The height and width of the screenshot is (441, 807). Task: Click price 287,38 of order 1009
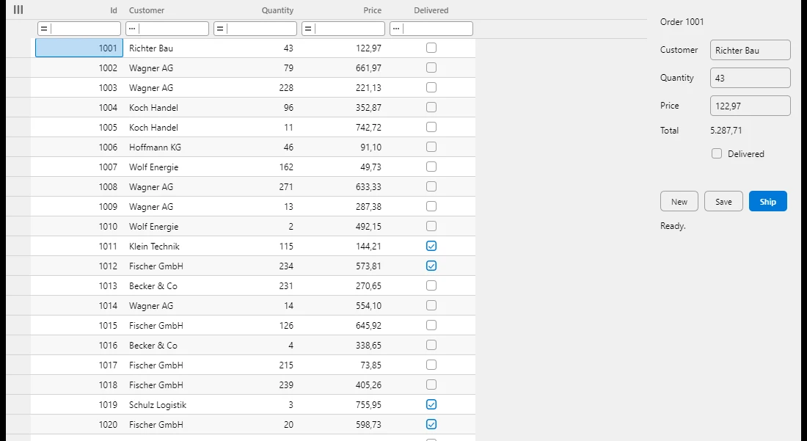(343, 206)
